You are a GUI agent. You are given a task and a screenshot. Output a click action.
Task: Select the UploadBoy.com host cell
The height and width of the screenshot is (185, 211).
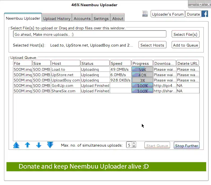pyautogui.click(x=66, y=80)
